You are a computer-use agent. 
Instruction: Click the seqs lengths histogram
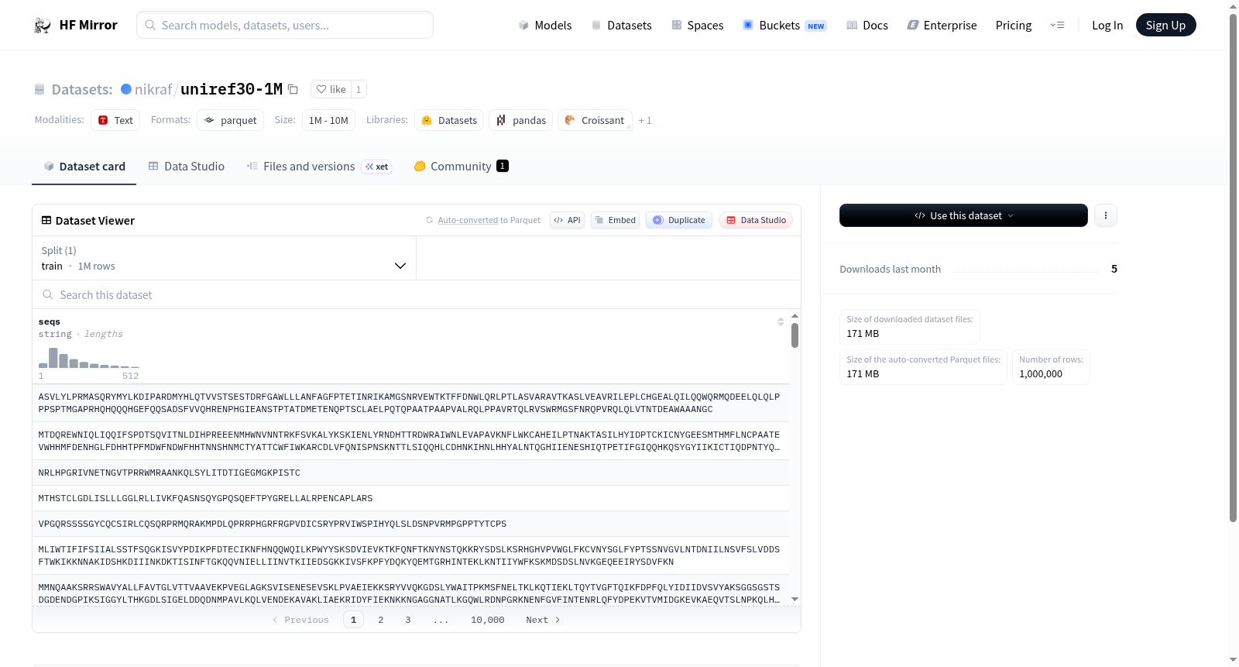click(89, 357)
